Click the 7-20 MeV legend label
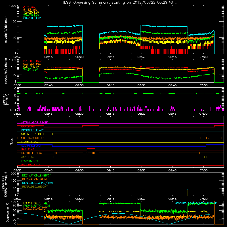The image size is (227, 227). [31, 70]
